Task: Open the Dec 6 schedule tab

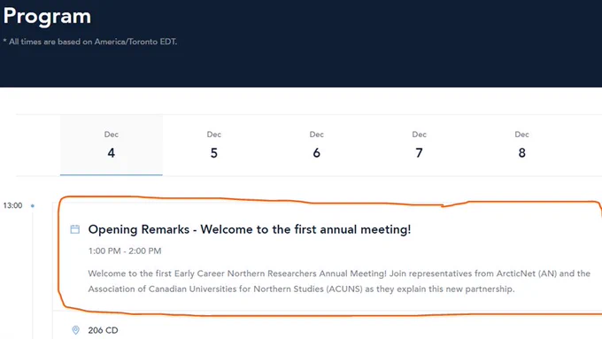Action: (316, 145)
